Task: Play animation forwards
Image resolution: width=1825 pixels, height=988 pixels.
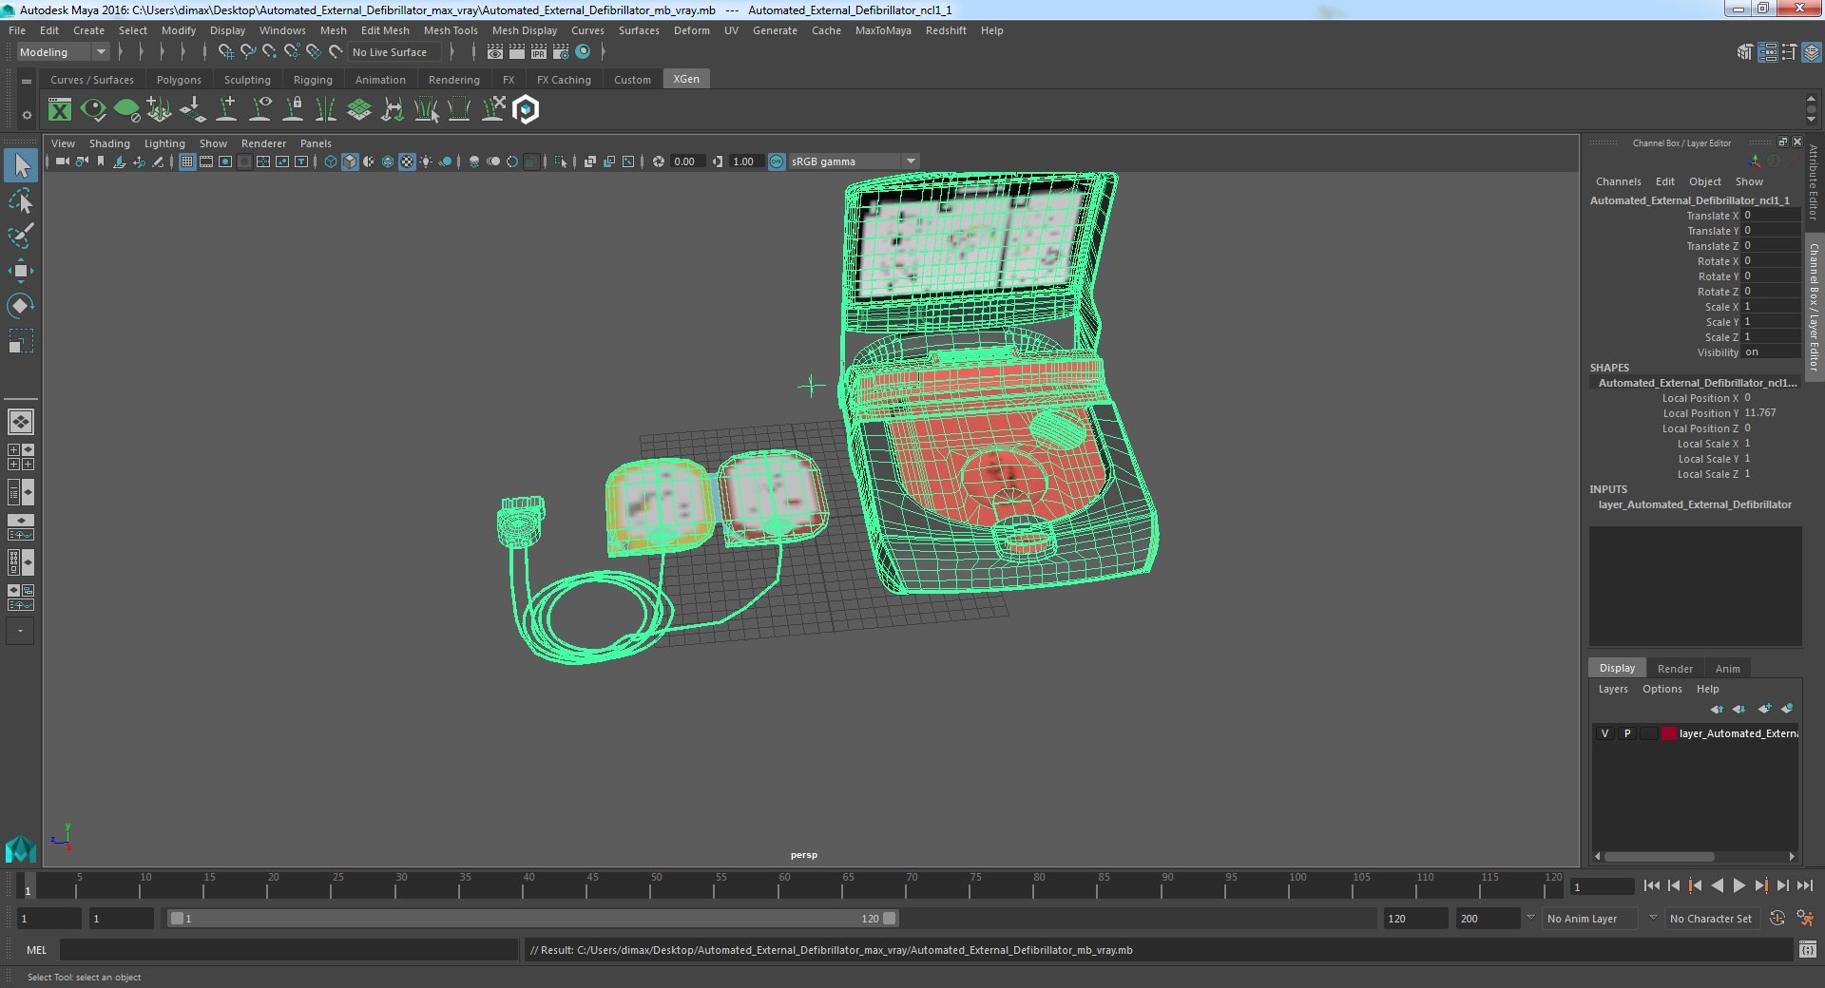Action: click(x=1739, y=885)
